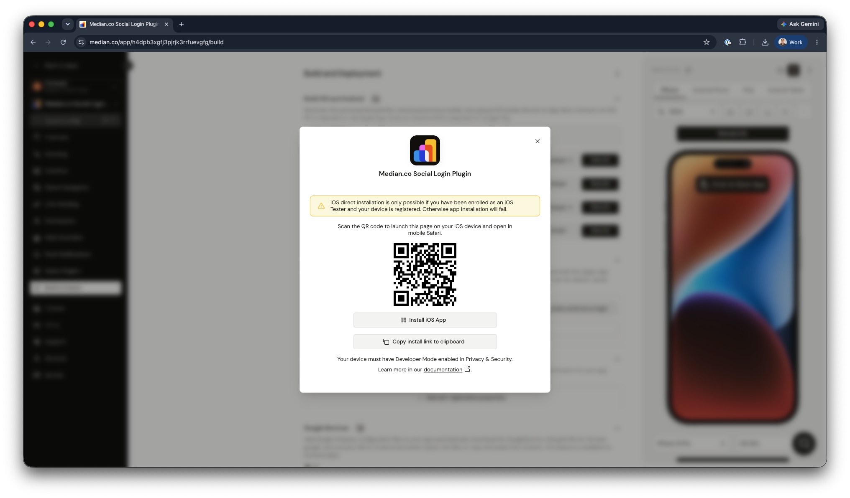Screen dimensions: 850x498
Task: Close the iOS install dialog
Action: point(538,141)
